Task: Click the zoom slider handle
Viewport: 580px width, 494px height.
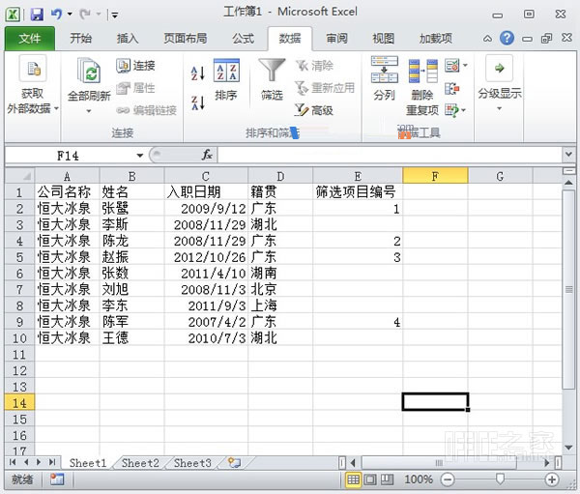Action: click(x=500, y=479)
